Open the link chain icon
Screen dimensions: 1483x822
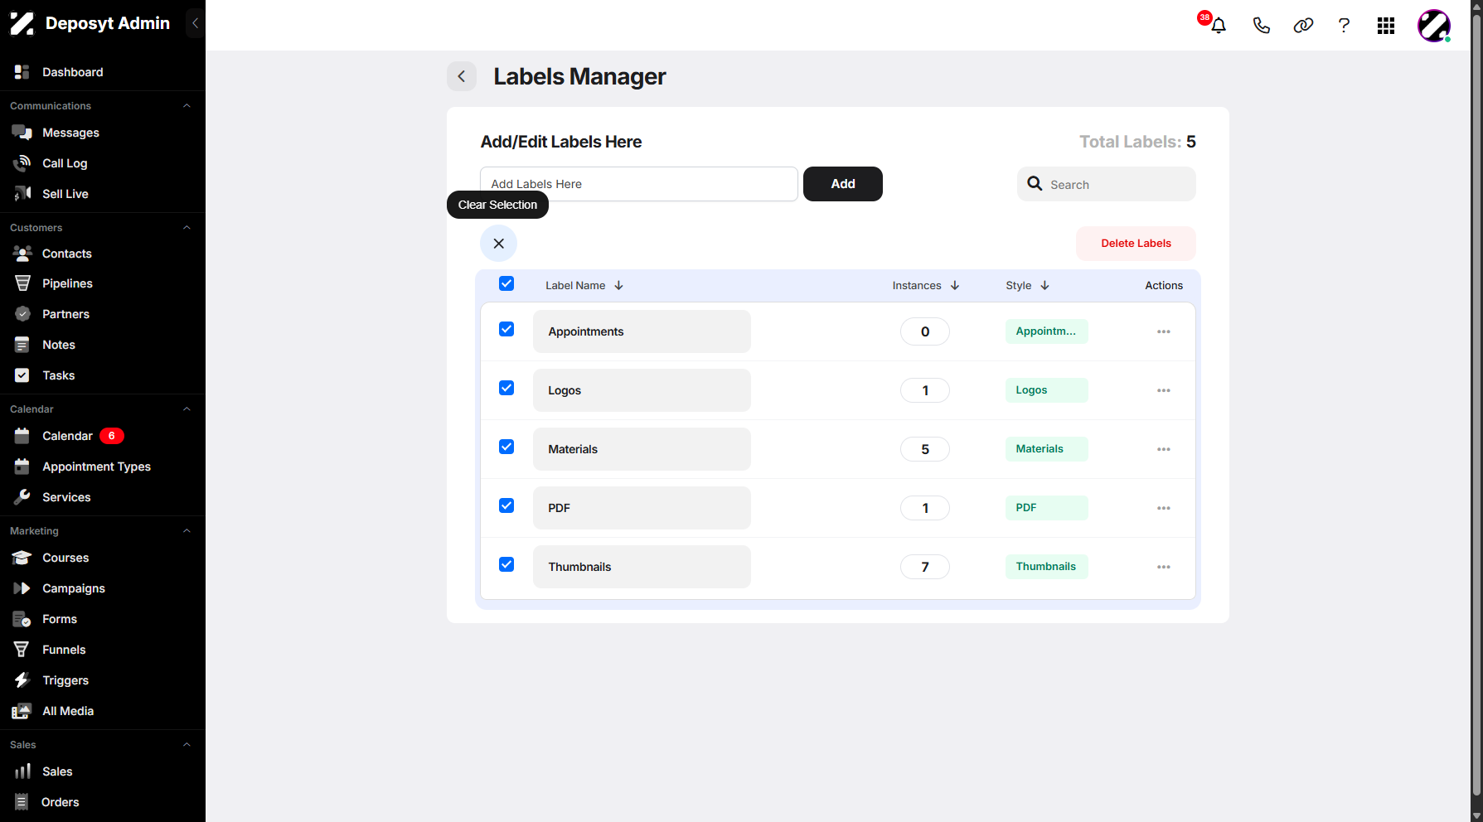click(1303, 26)
